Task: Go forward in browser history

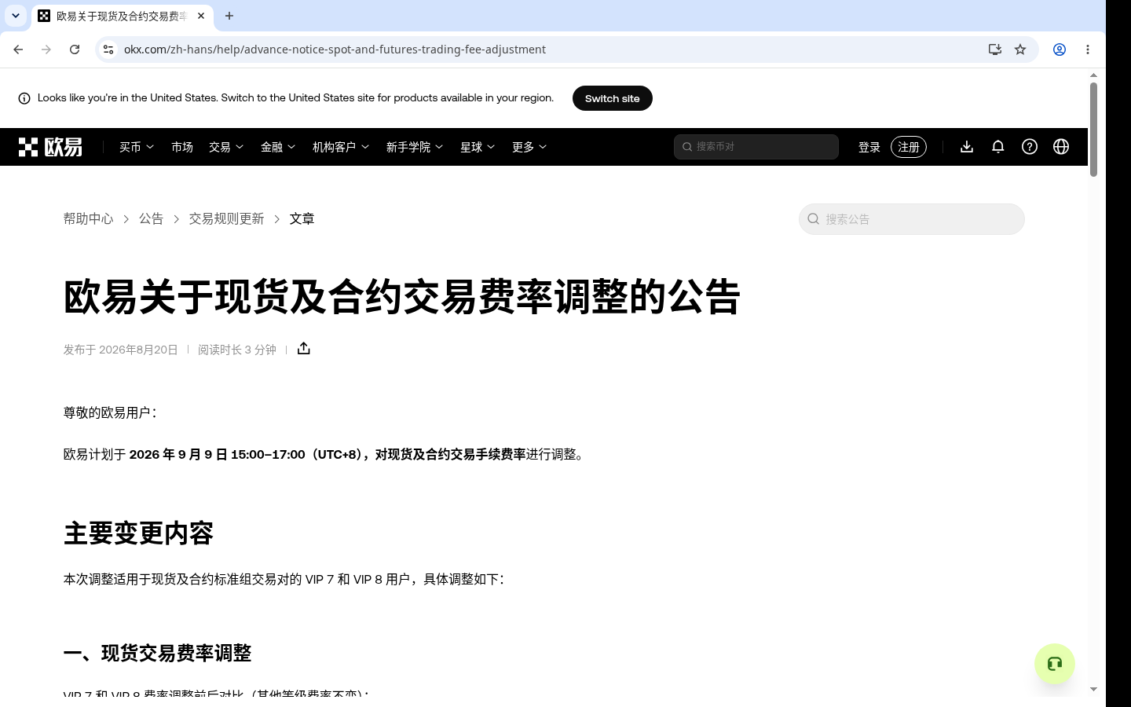Action: pyautogui.click(x=46, y=49)
